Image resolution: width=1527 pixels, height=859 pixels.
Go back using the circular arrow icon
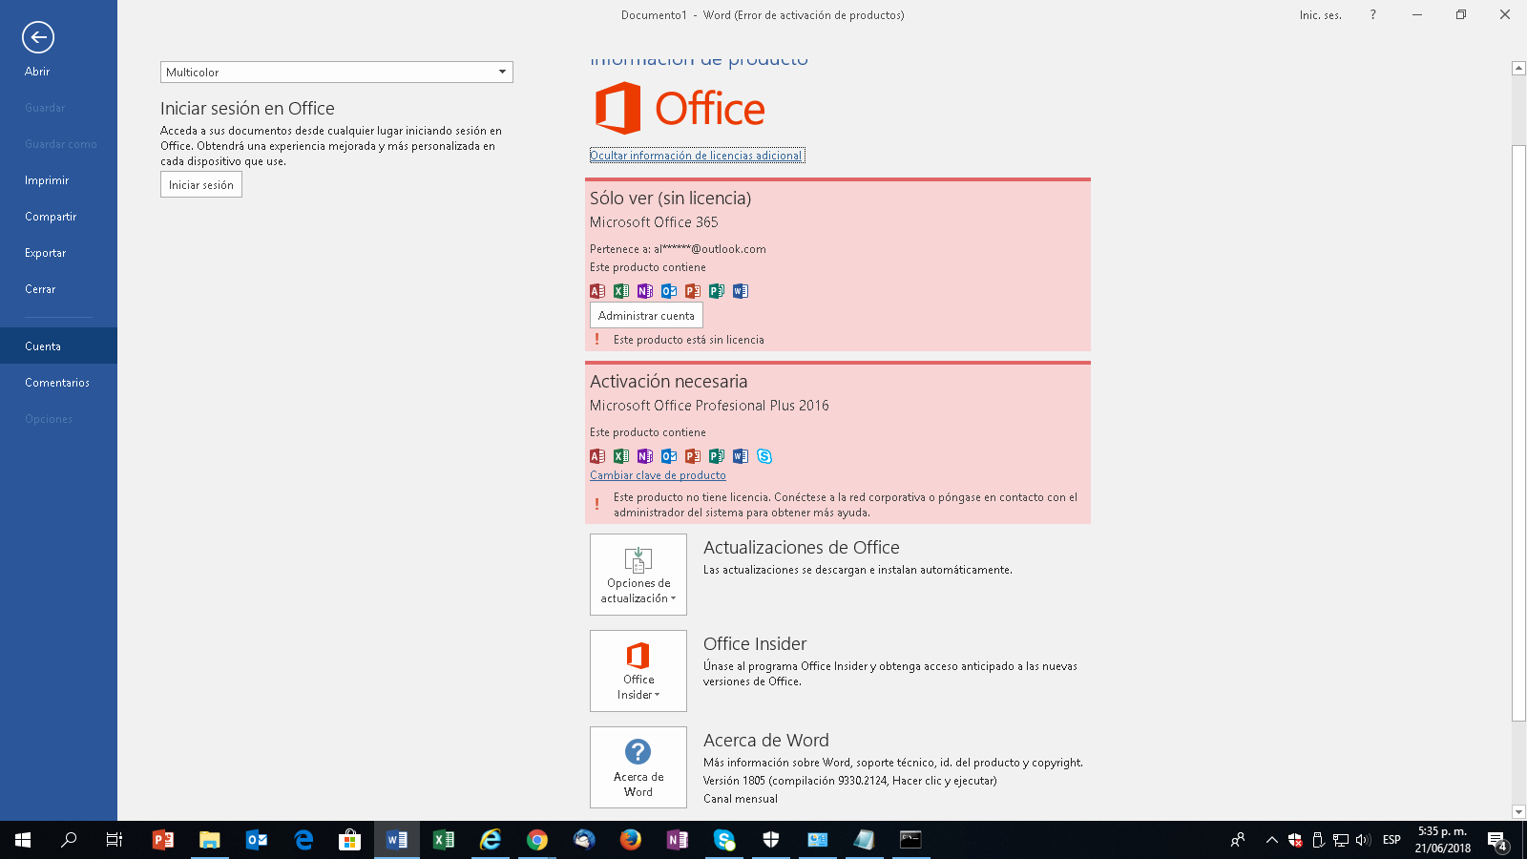[38, 37]
